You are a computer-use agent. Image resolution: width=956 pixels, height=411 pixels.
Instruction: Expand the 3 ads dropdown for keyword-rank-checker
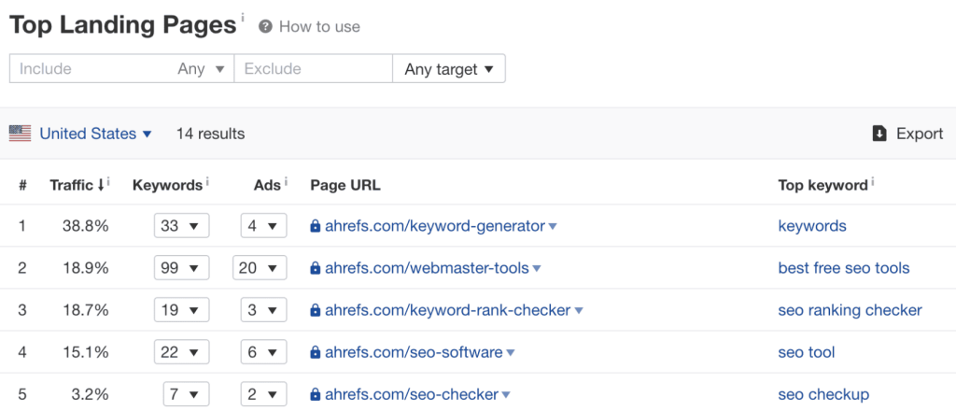(x=263, y=310)
